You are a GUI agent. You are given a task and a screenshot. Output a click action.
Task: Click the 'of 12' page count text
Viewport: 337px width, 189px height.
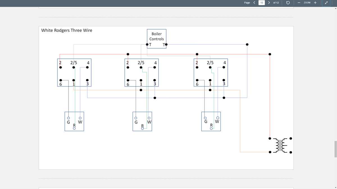[x=276, y=3]
